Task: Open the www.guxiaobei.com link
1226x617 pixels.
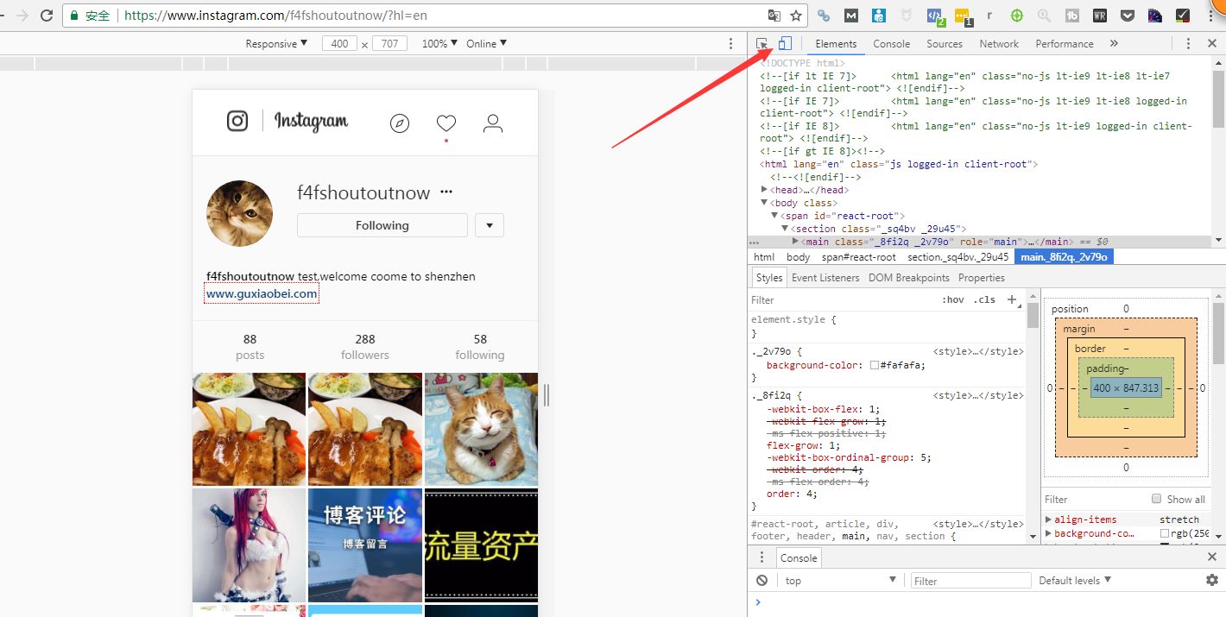Action: pos(262,294)
